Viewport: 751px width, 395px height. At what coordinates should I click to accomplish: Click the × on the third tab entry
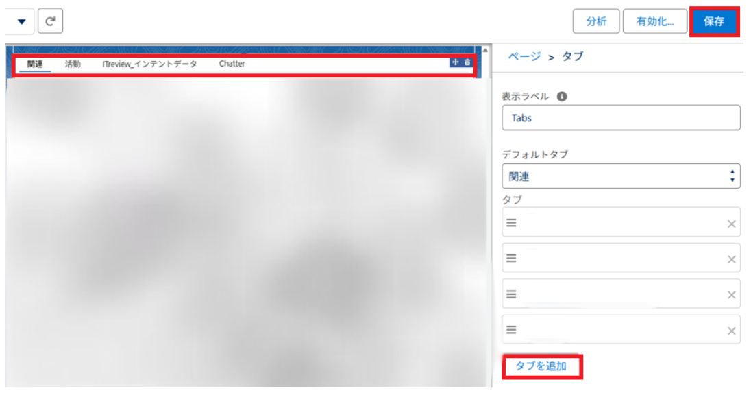pos(730,294)
